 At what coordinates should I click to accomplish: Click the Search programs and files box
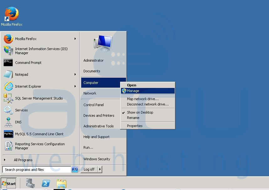37,169
